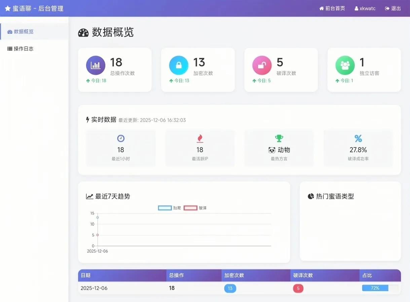
Task: Click 退出 to log out
Action: click(393, 8)
